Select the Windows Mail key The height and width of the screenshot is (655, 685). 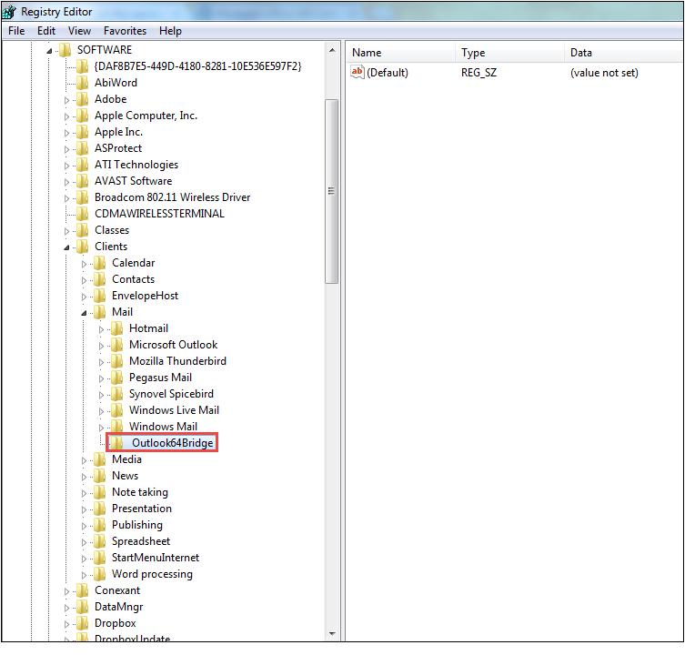[163, 427]
